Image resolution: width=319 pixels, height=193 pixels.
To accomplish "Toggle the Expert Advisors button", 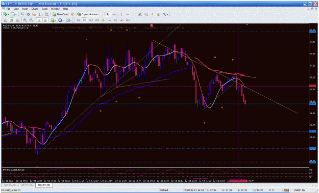I will pos(88,14).
